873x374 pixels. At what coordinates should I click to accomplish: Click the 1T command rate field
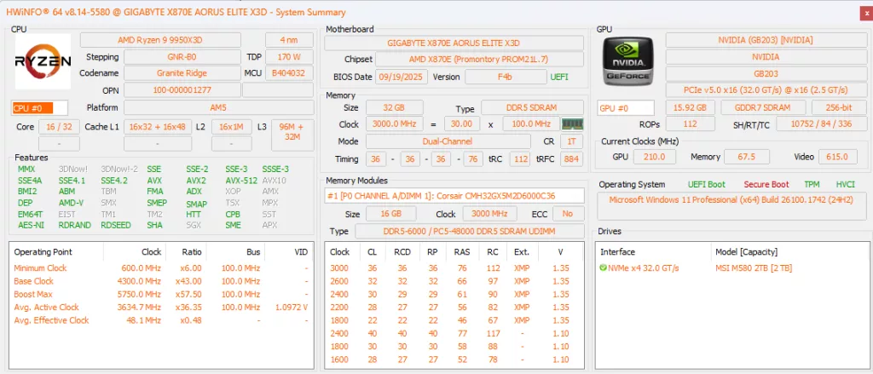click(x=572, y=141)
